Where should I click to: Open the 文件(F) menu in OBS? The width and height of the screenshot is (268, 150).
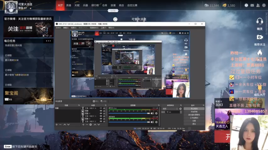pyautogui.click(x=58, y=28)
